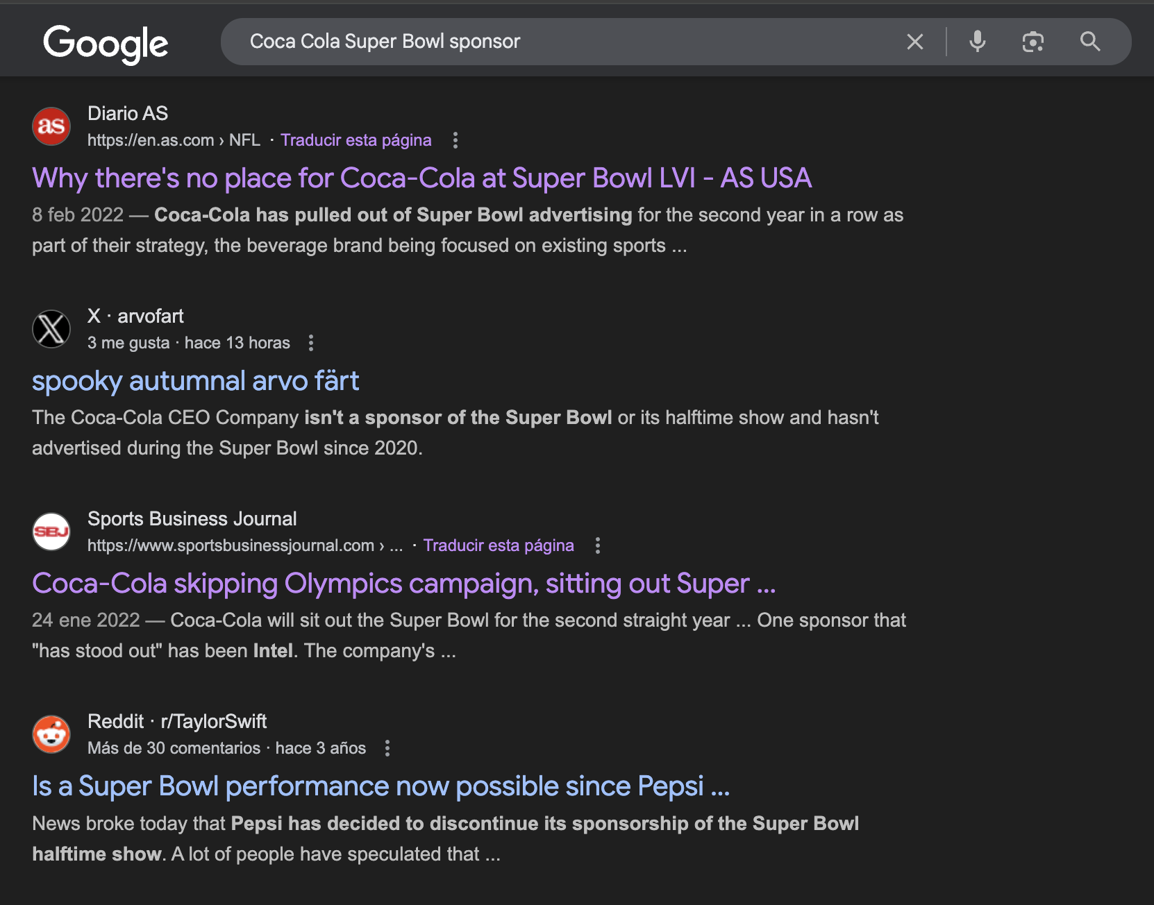Open more options for Sports Business Journal result
This screenshot has width=1154, height=905.
[x=598, y=545]
